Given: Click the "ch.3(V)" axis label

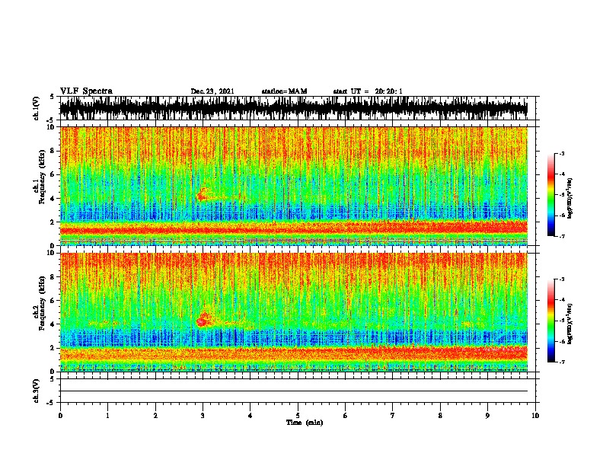Looking at the screenshot, I should click(36, 391).
